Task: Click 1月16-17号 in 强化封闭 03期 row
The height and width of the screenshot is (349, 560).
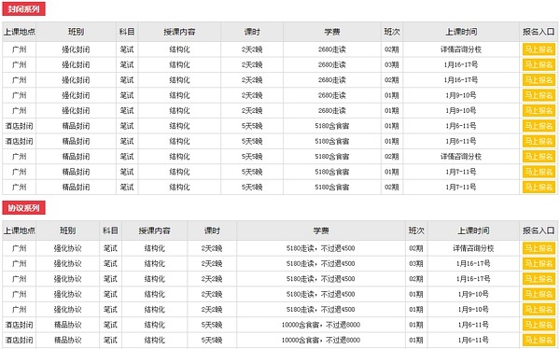Action: pyautogui.click(x=461, y=64)
